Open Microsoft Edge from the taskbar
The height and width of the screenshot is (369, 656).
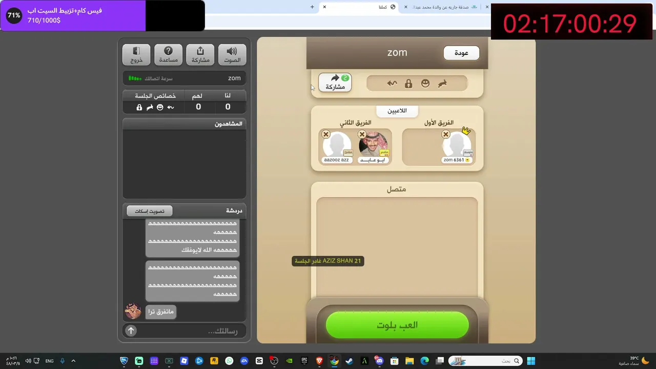pos(424,361)
